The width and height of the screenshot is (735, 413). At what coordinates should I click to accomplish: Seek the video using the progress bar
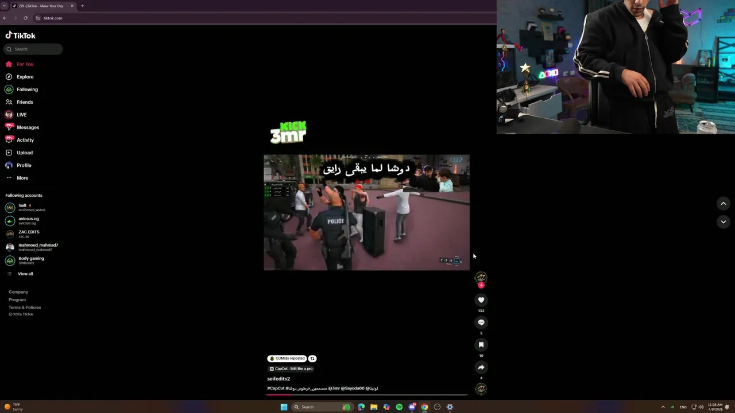[367, 395]
